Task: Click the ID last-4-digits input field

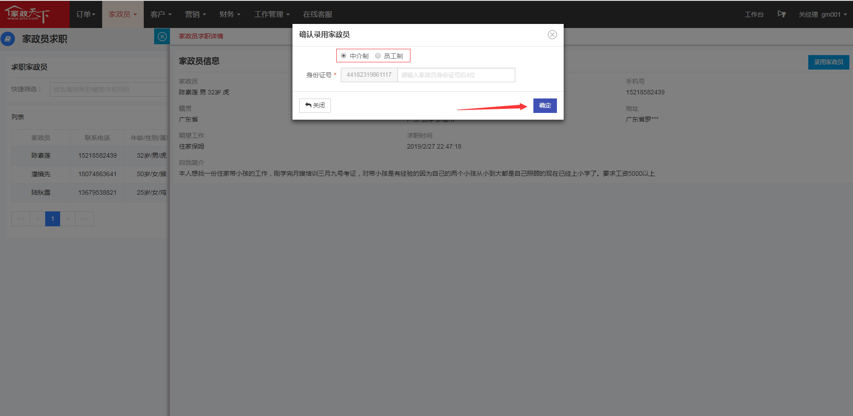Action: pos(456,75)
